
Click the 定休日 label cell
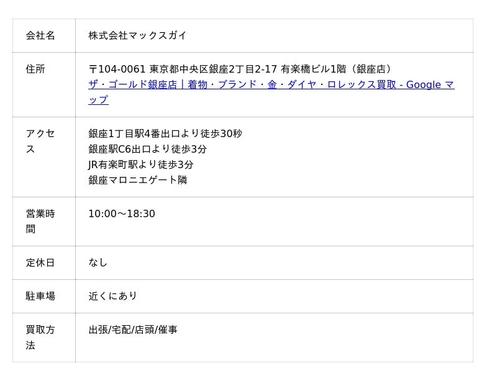click(44, 262)
